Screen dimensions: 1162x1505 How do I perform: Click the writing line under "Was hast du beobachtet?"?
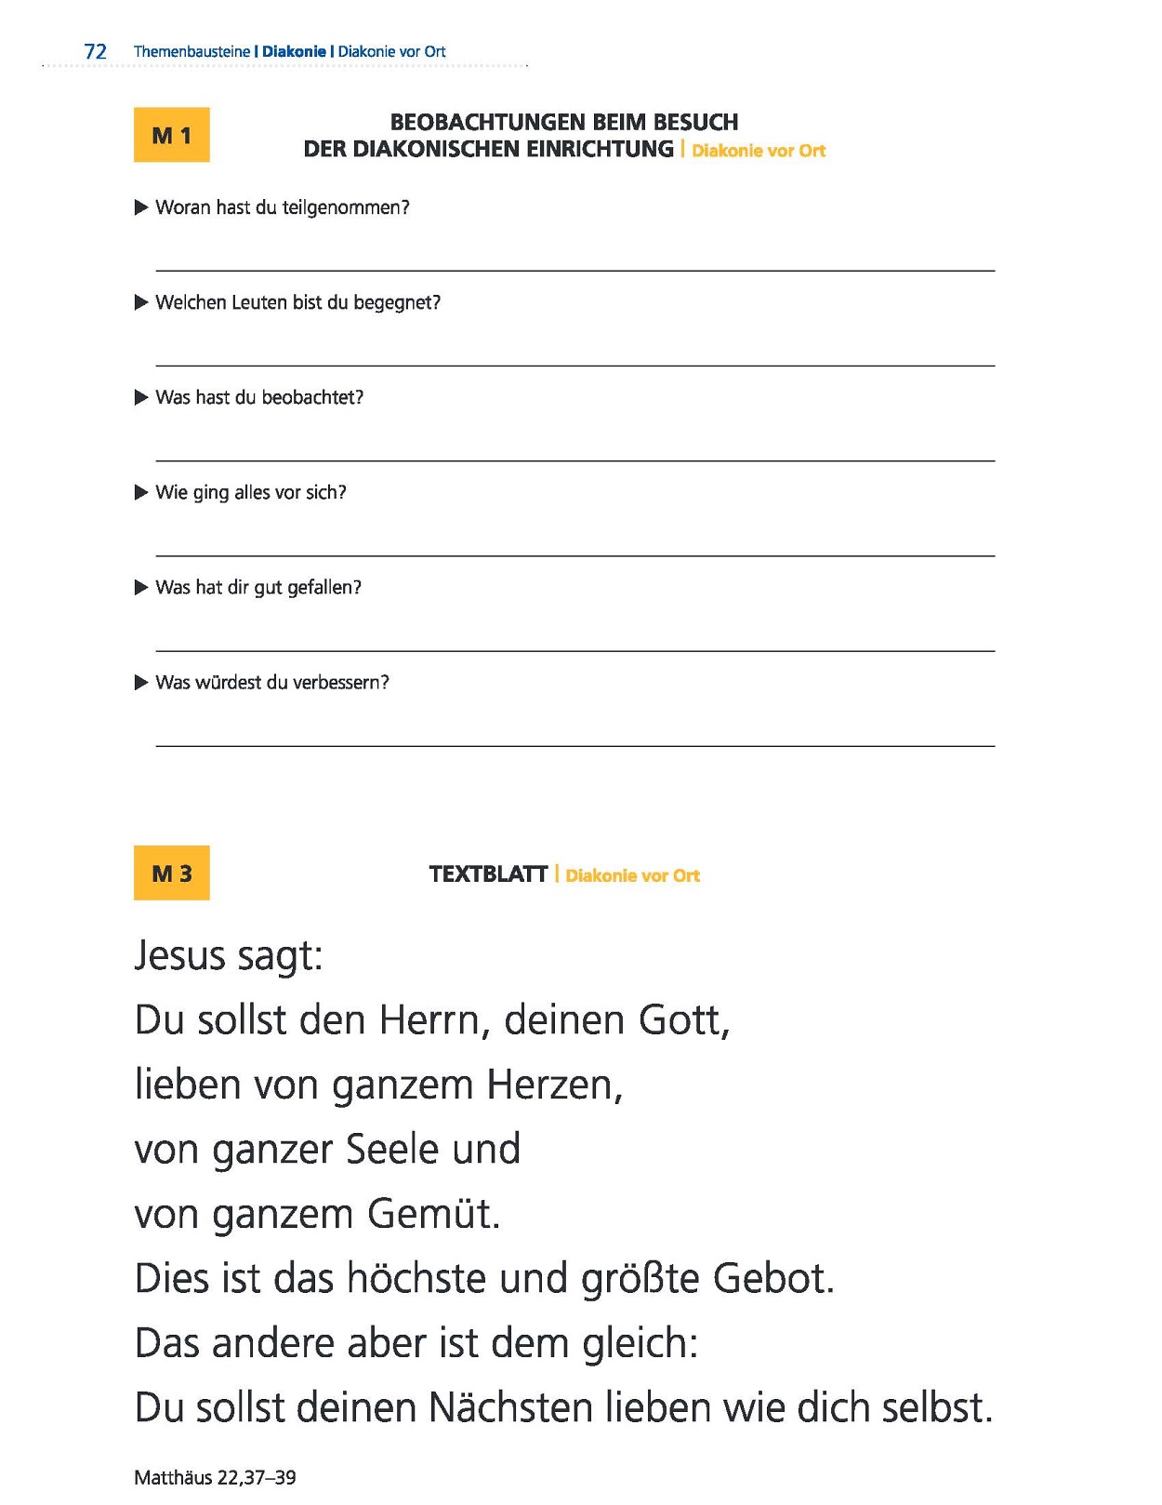574,459
